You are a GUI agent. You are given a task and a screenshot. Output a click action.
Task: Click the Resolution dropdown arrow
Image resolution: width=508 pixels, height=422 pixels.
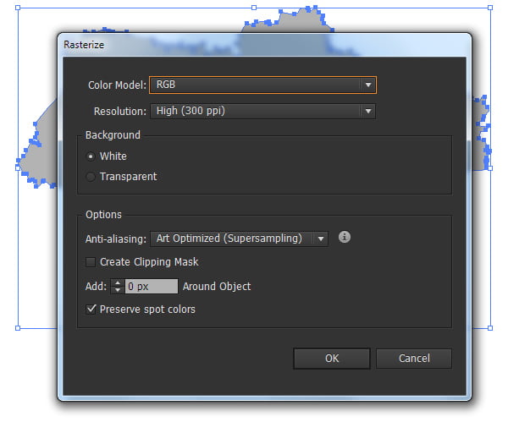pos(368,111)
